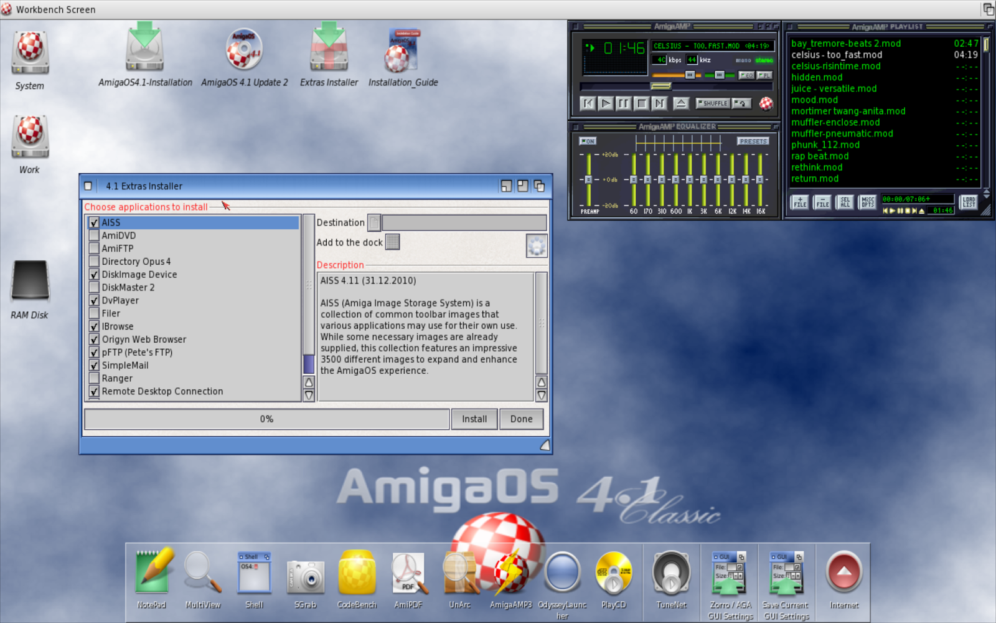This screenshot has height=623, width=996.
Task: Click the Install button
Action: pos(474,419)
